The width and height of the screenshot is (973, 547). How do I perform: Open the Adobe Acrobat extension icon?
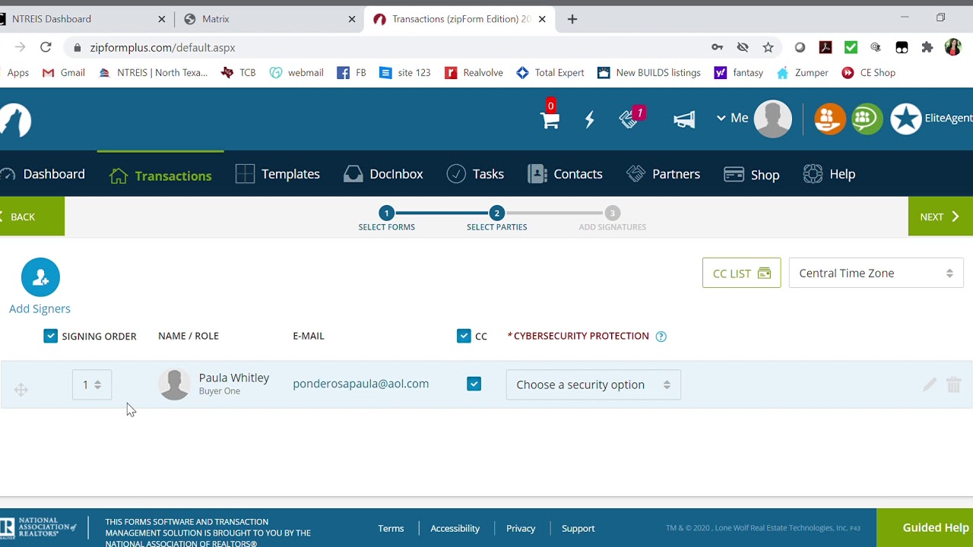coord(826,47)
